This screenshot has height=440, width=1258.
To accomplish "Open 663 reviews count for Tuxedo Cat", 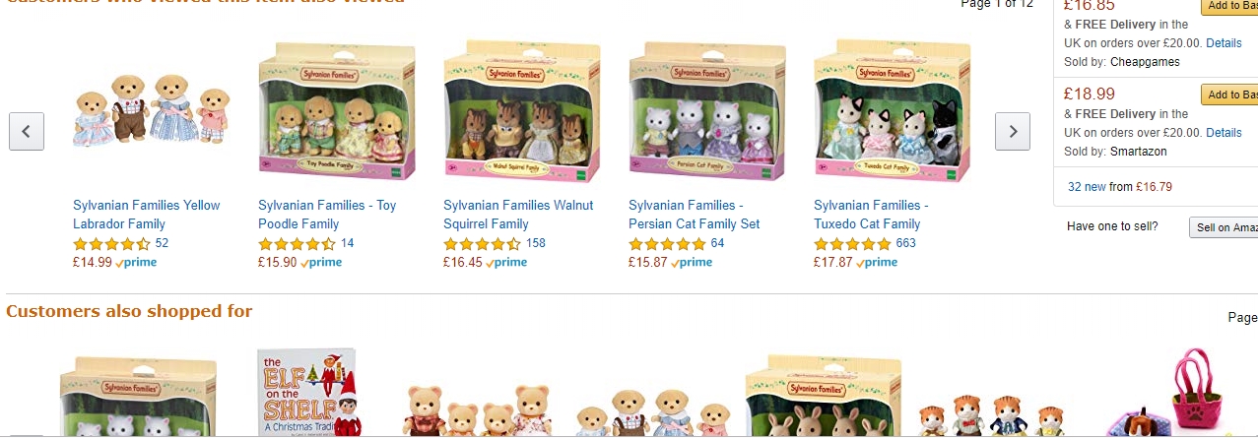I will [906, 243].
